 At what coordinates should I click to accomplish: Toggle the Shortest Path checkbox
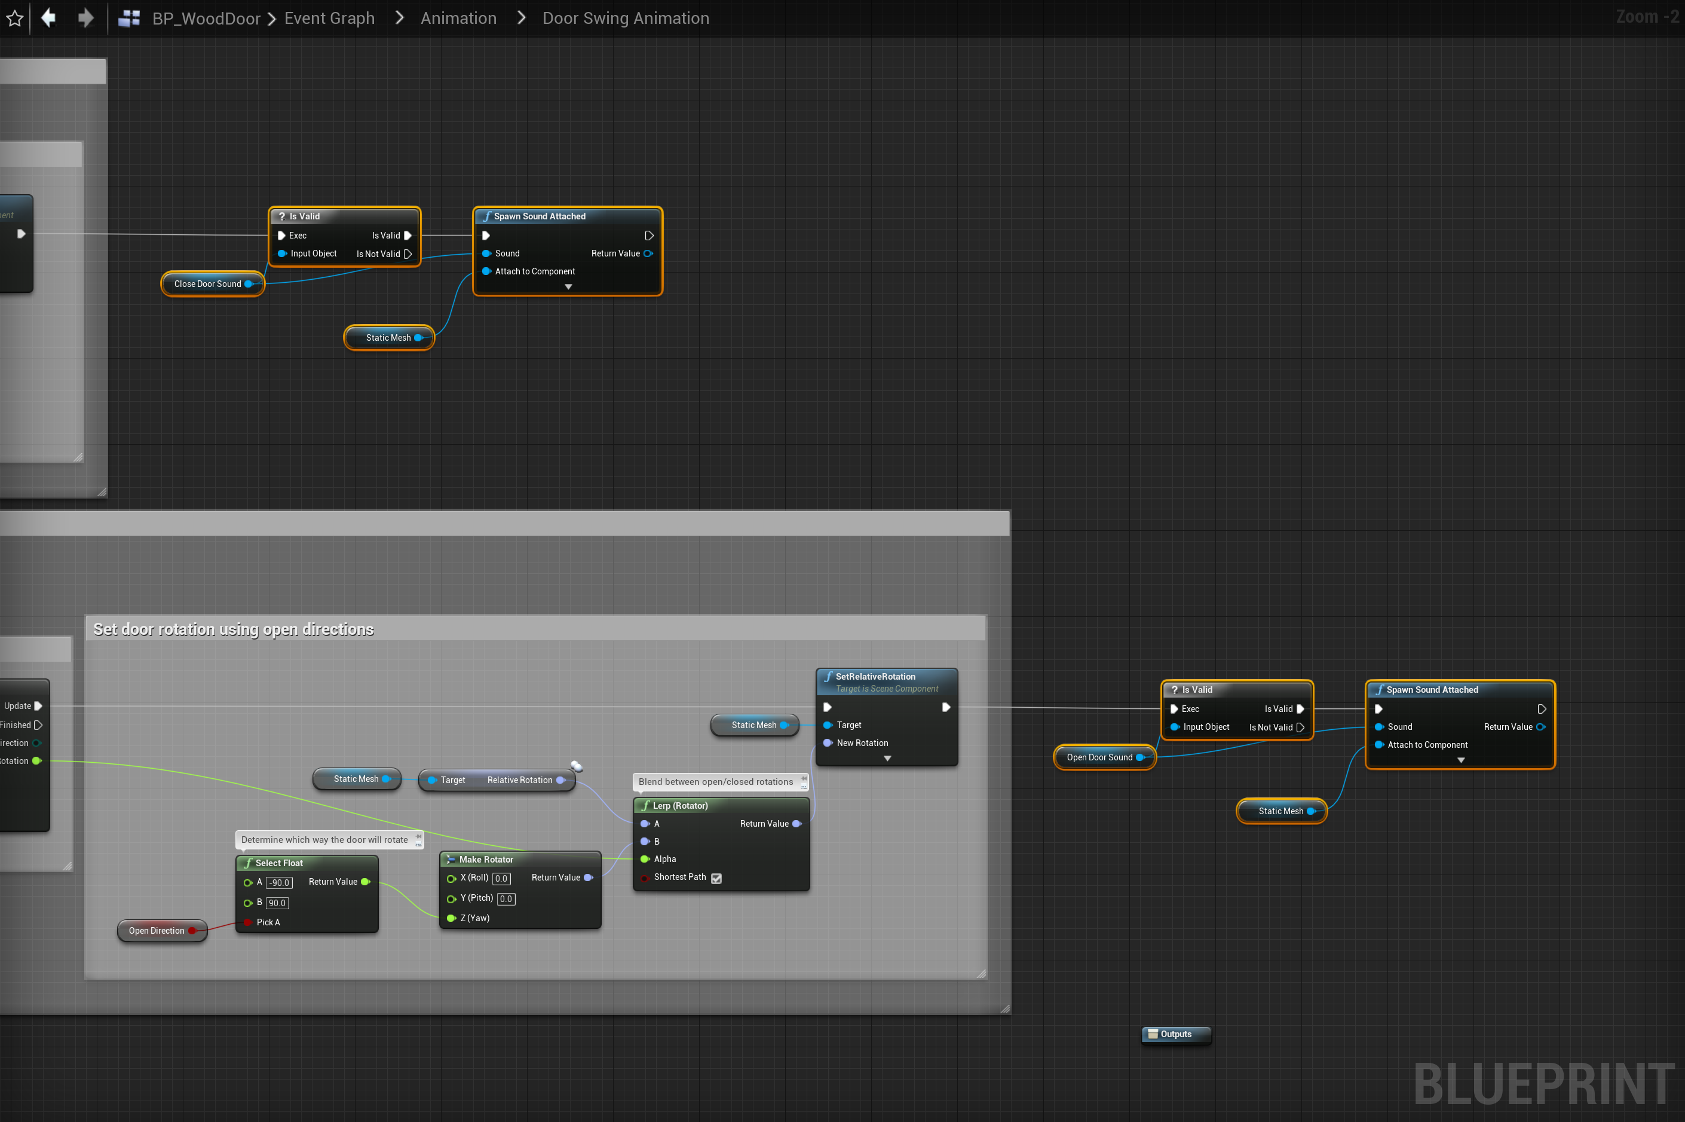pyautogui.click(x=716, y=878)
